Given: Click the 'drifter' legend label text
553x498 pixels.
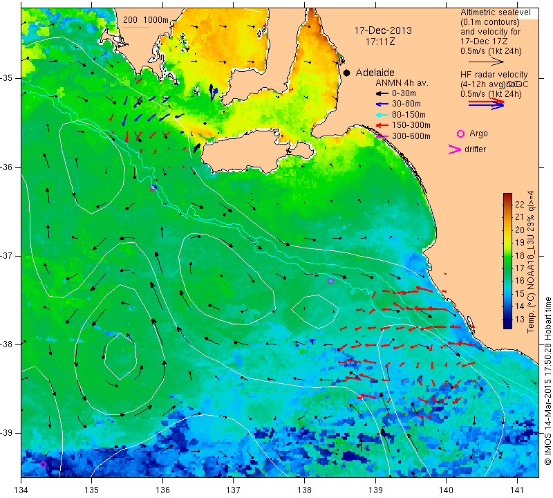Looking at the screenshot, I should click(x=475, y=149).
